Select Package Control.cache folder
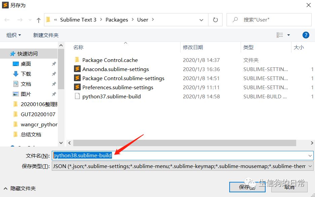The image size is (315, 197). click(110, 60)
